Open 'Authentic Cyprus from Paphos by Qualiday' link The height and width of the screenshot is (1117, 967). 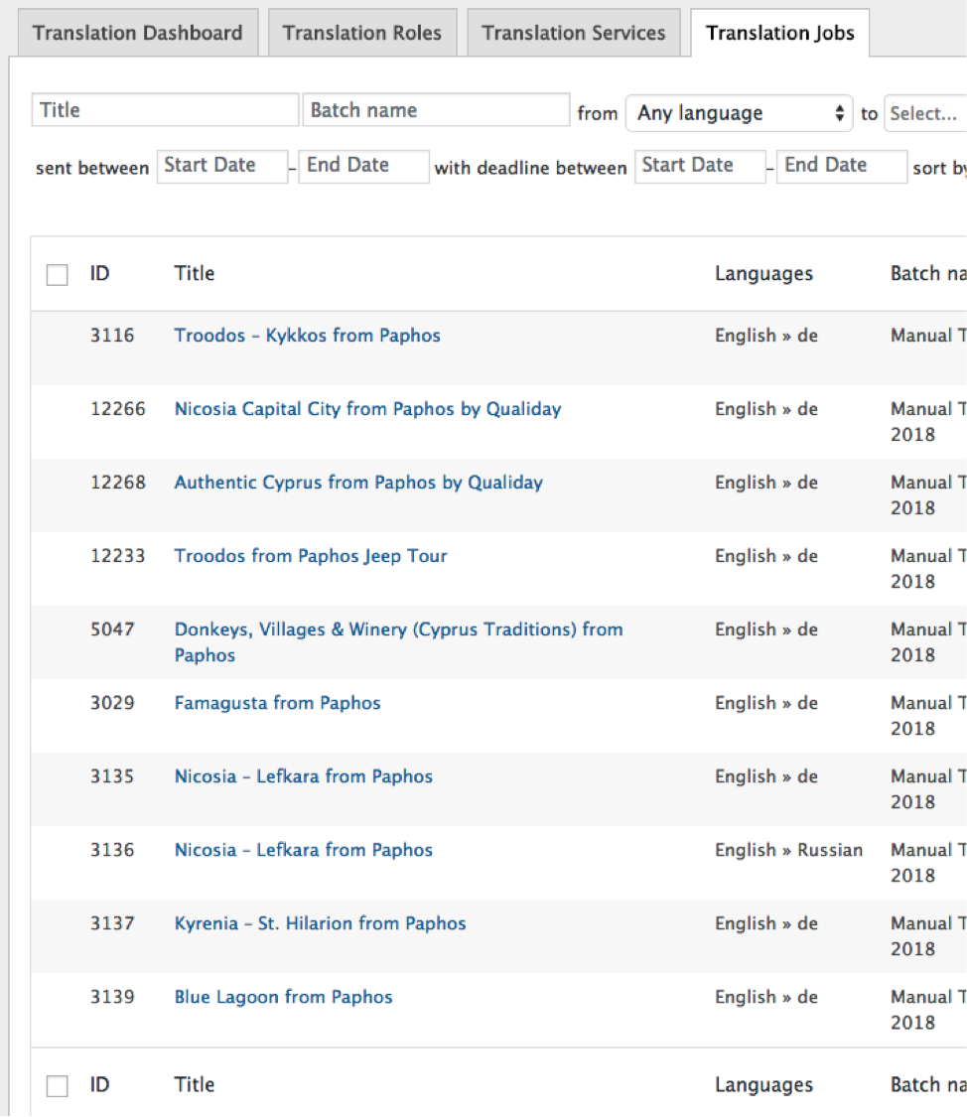click(358, 483)
